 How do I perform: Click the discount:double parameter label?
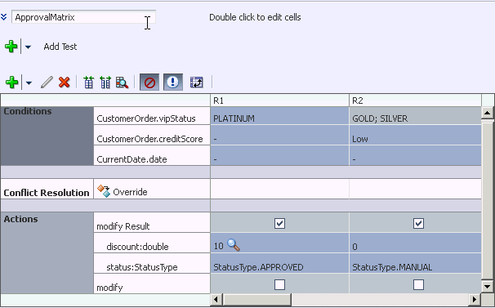(138, 247)
